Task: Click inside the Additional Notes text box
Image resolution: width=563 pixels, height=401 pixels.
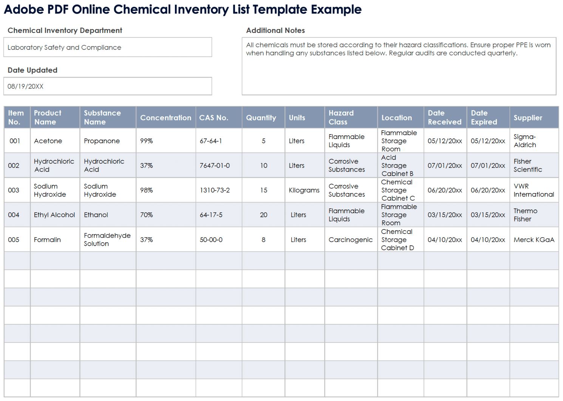Action: pos(399,66)
